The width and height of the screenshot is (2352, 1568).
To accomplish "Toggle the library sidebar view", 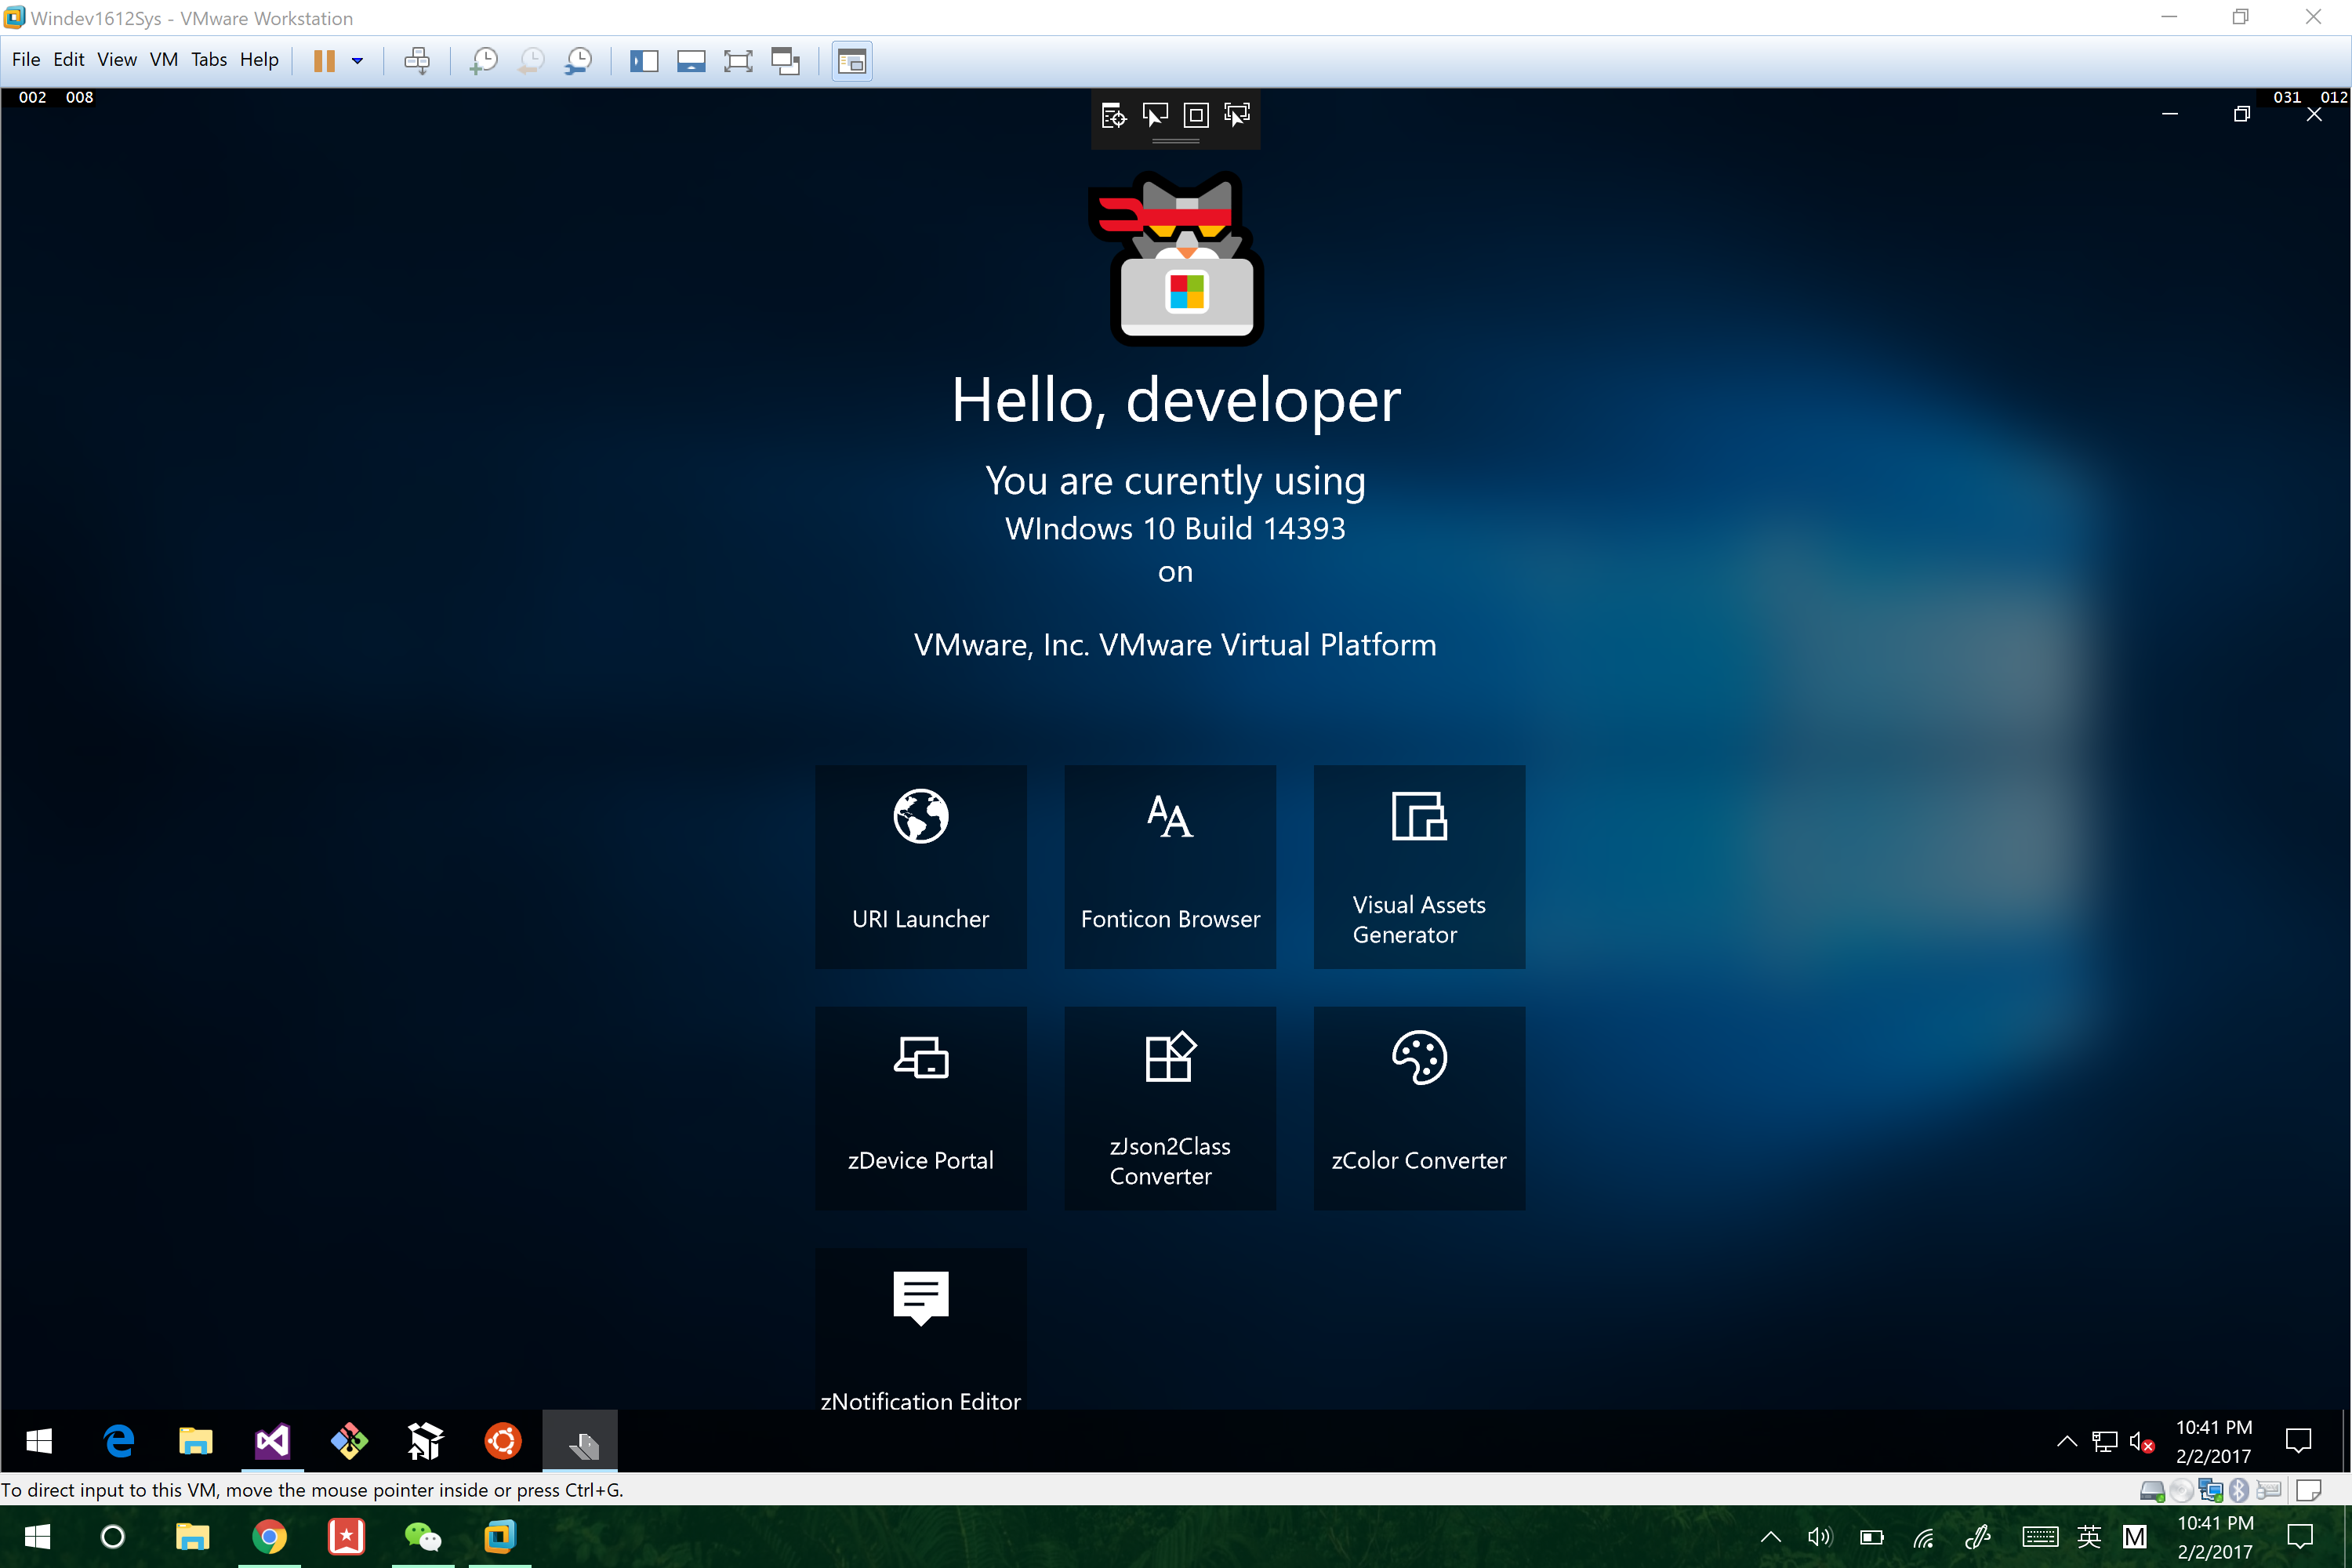I will click(644, 61).
